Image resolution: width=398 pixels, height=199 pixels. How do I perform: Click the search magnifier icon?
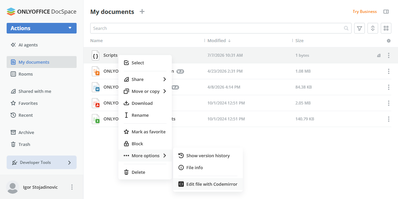[346, 28]
